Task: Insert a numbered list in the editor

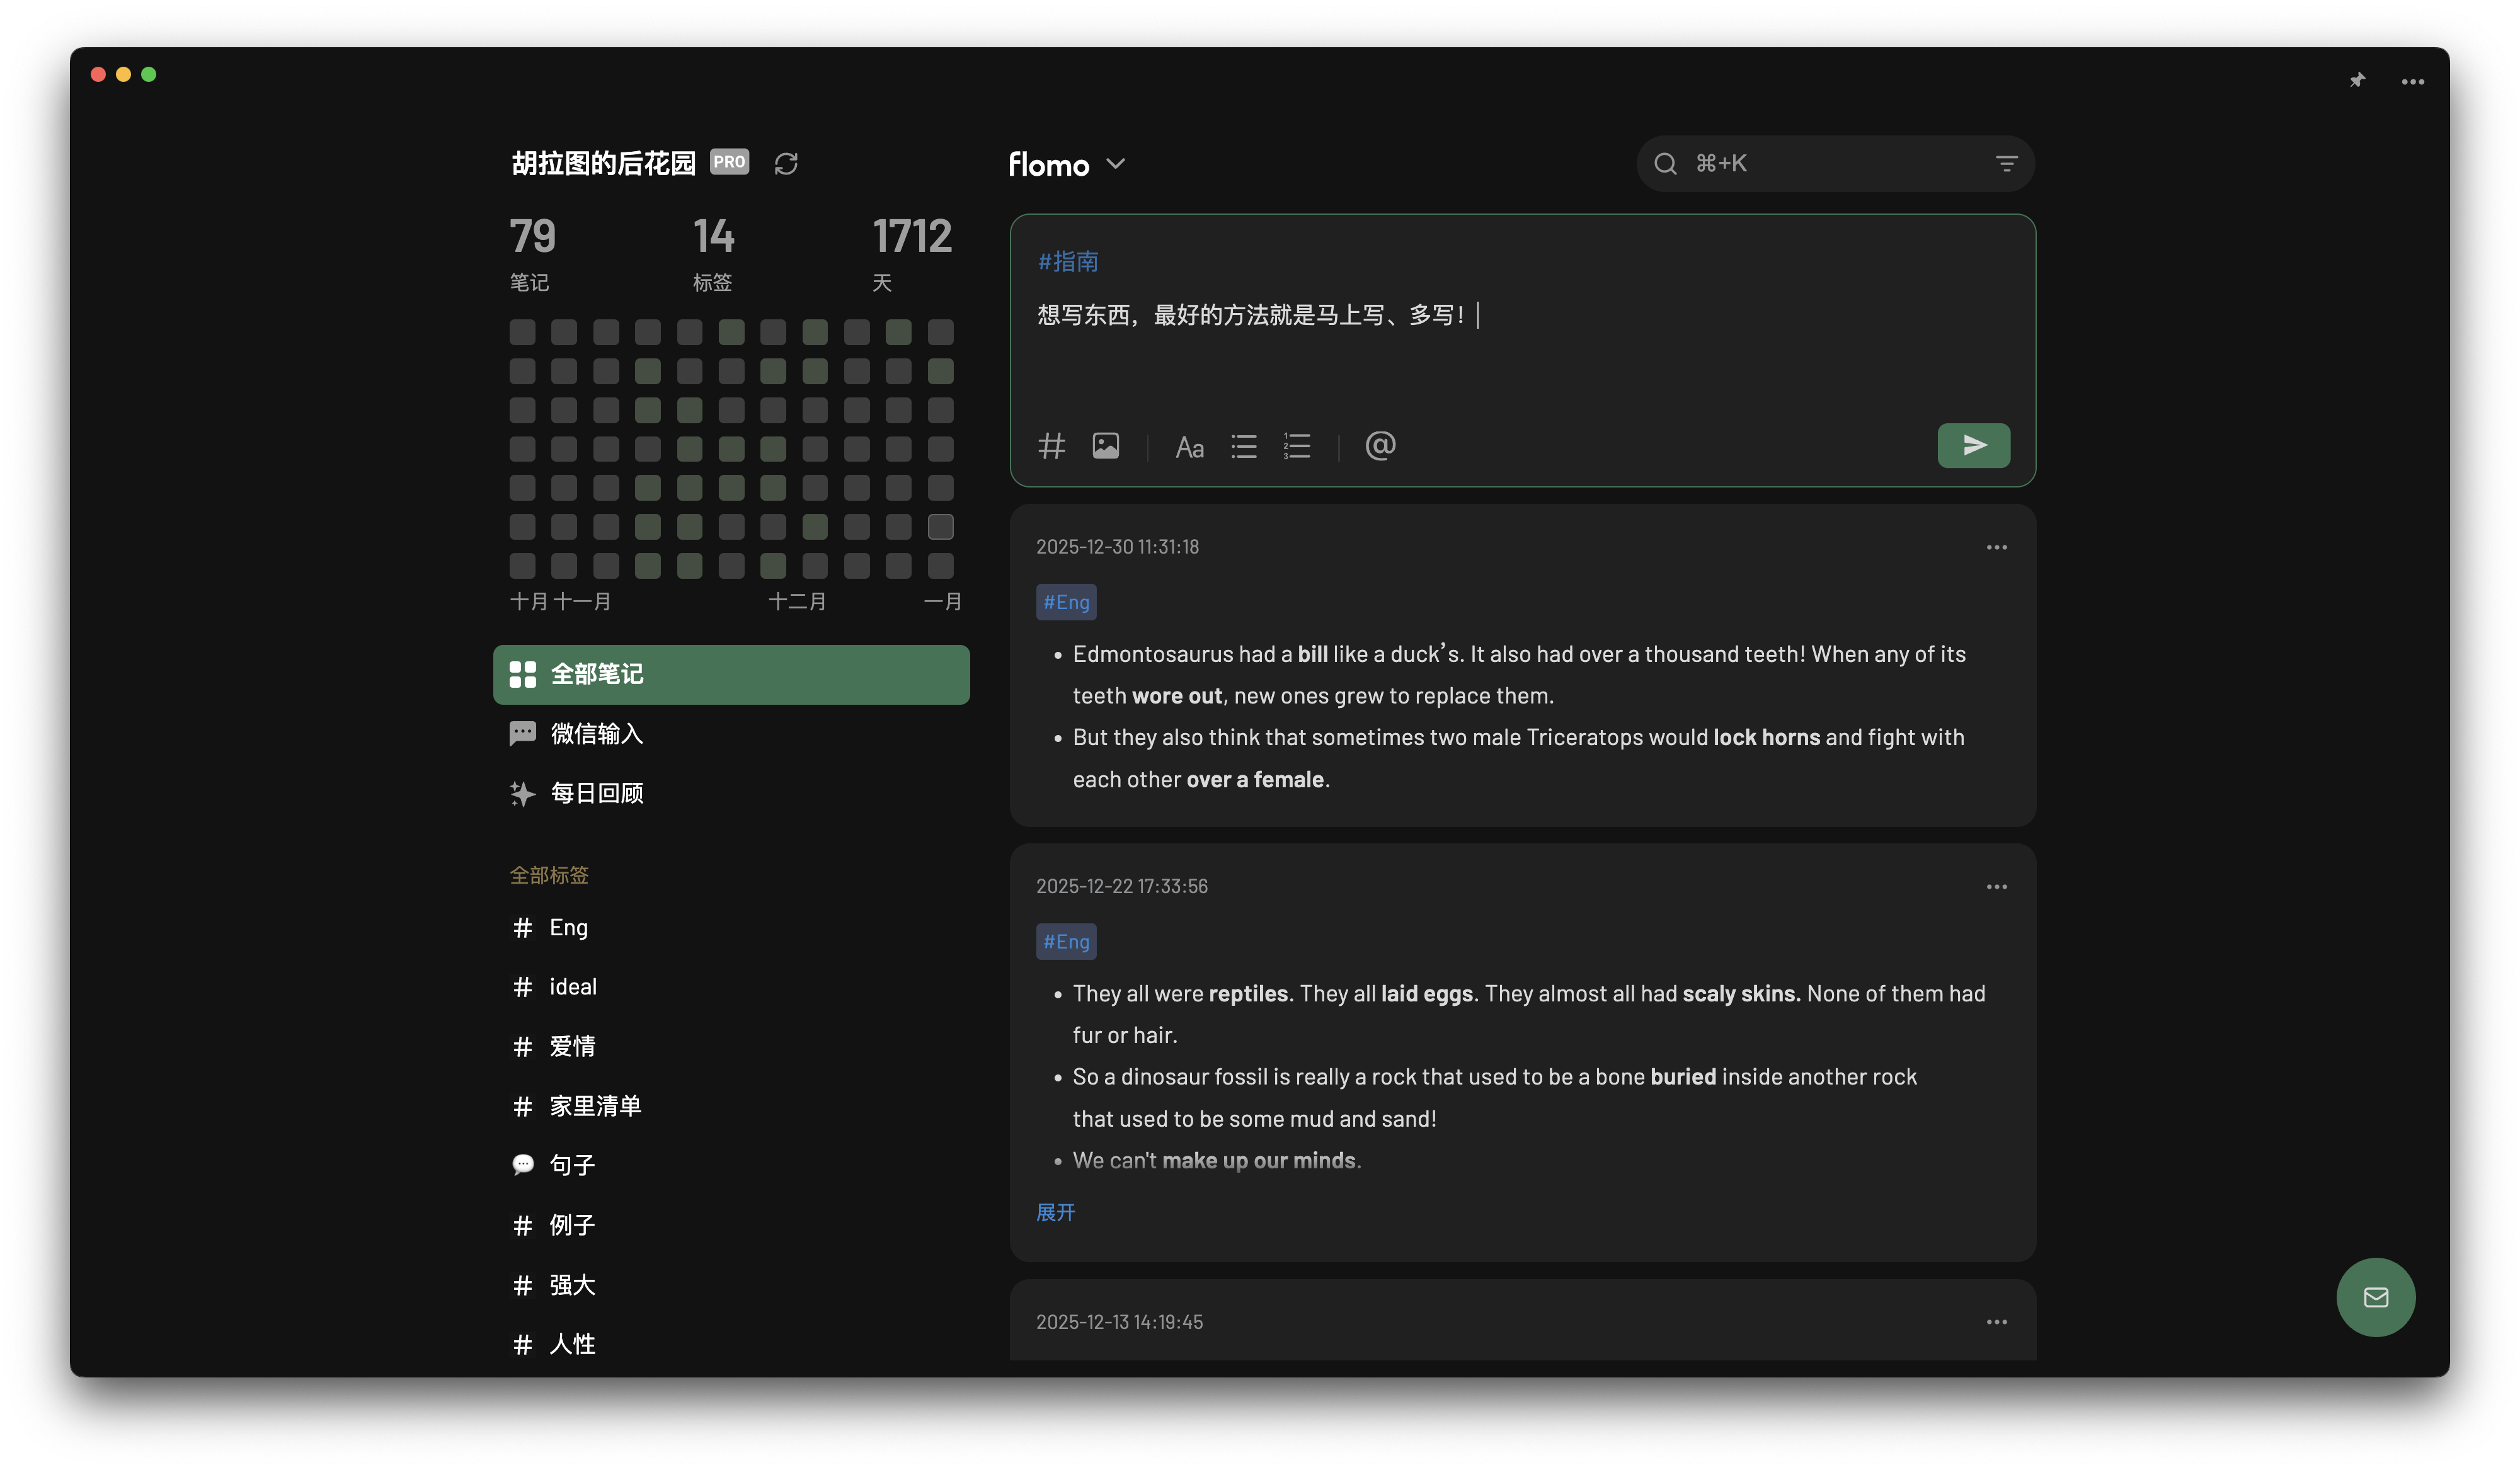Action: pos(1297,446)
